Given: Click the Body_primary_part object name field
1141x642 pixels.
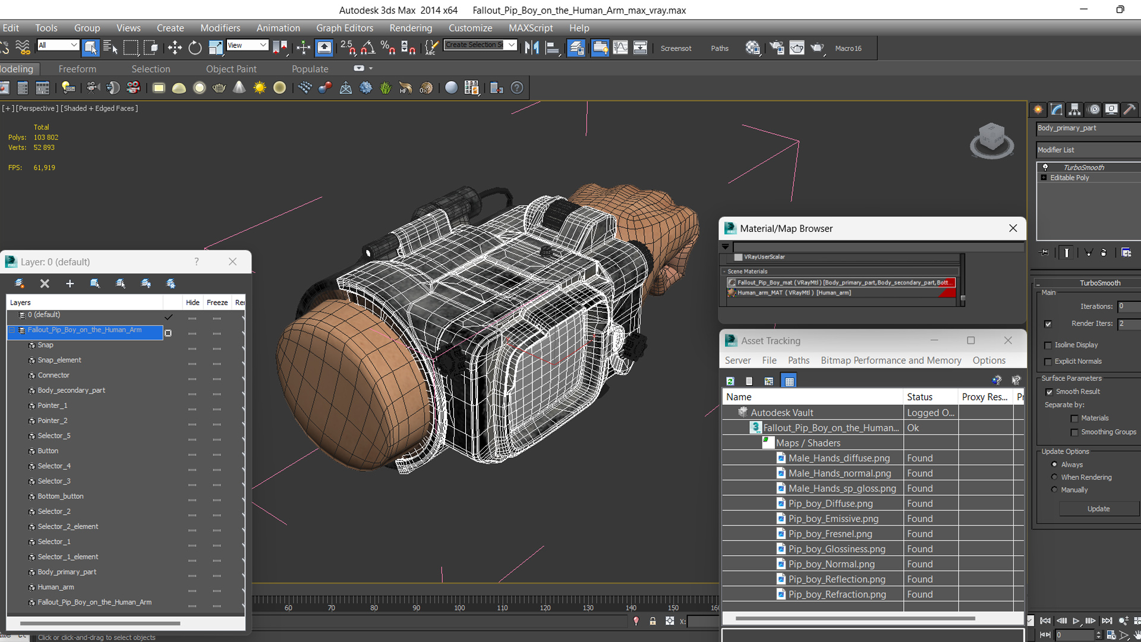Looking at the screenshot, I should coord(1089,128).
